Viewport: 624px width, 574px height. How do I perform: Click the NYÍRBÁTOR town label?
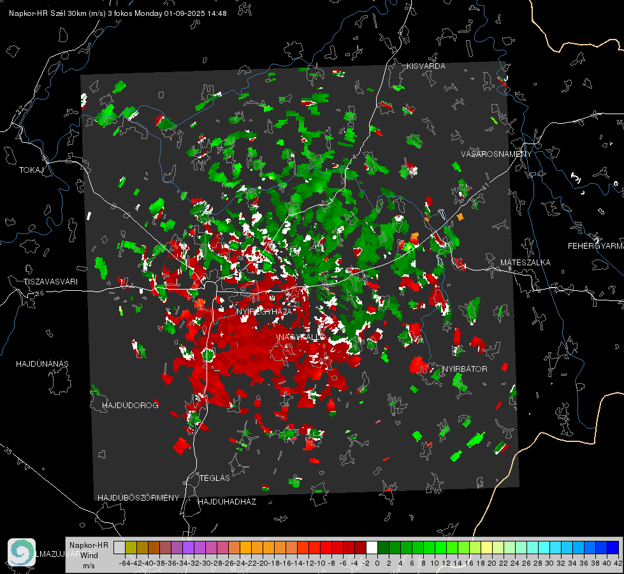(465, 369)
